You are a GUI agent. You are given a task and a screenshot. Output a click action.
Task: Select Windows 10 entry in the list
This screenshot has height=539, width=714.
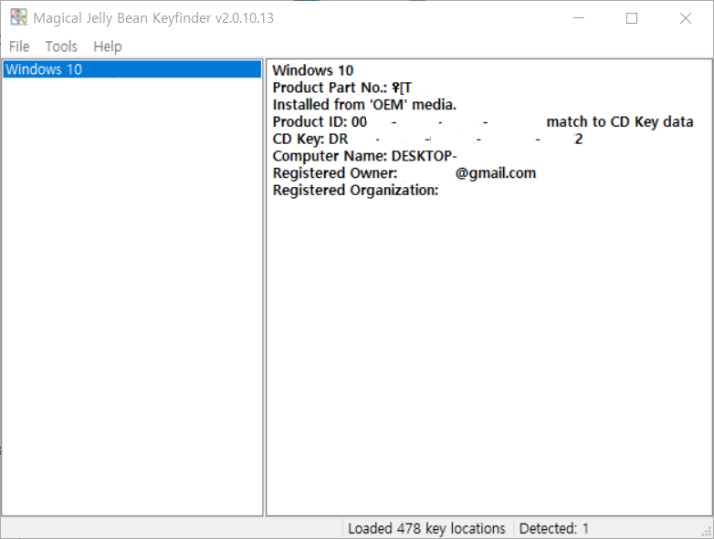click(x=132, y=69)
